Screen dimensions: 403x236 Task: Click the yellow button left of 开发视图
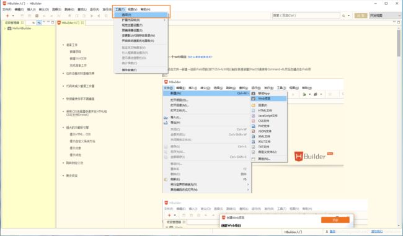(361, 15)
